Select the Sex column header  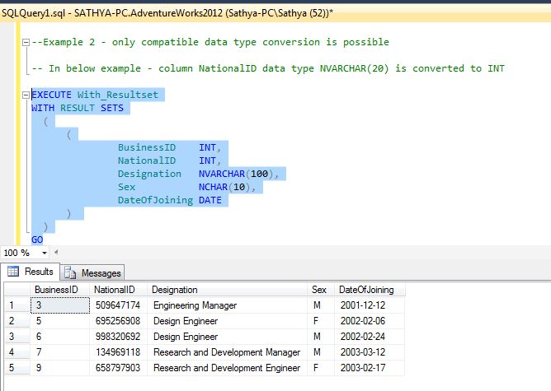click(x=321, y=290)
